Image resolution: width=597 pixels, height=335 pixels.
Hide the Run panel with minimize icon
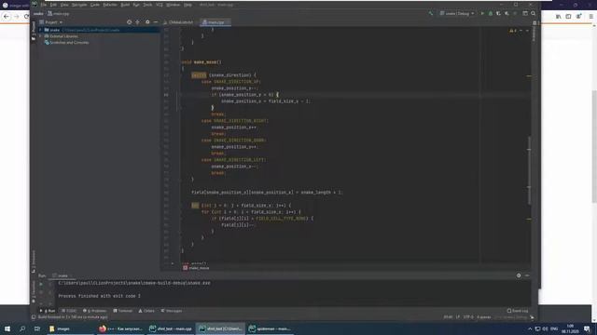[527, 275]
